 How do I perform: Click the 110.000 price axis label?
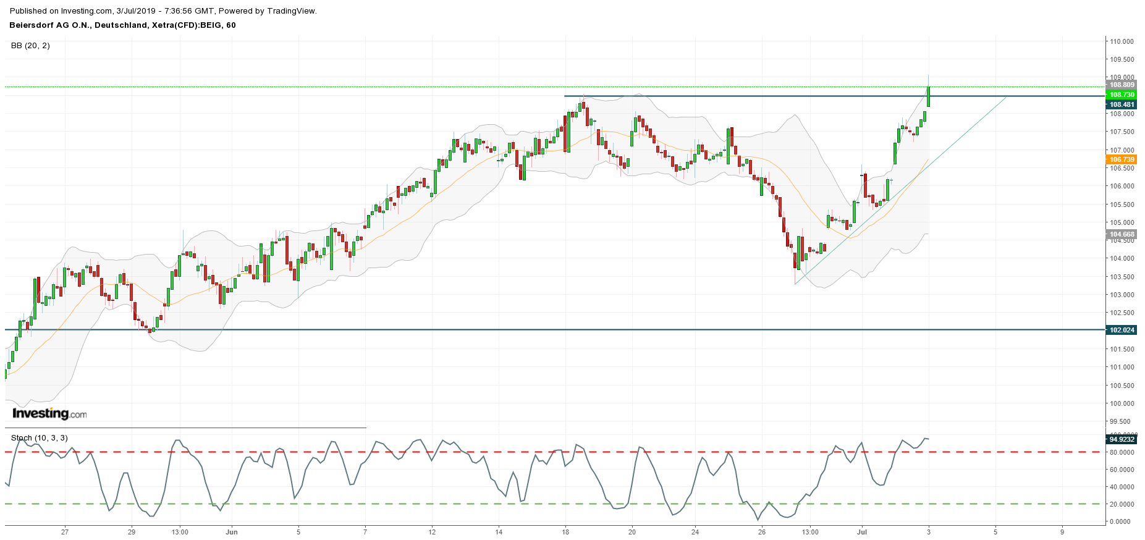[1122, 41]
